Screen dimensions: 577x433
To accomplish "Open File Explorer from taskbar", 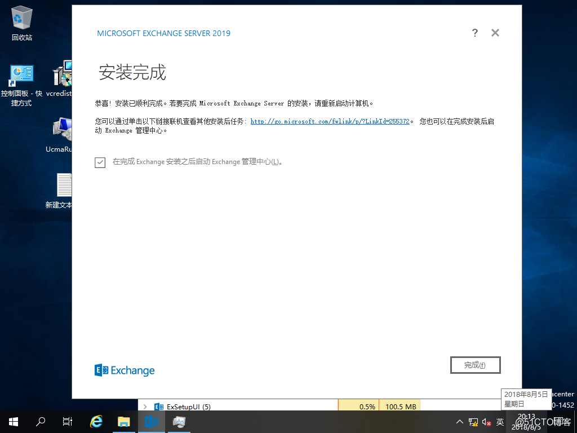I will coord(124,422).
